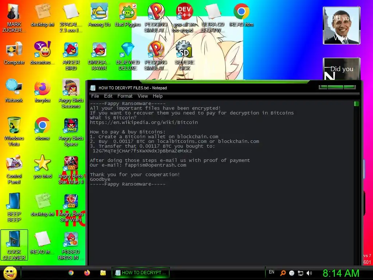Click the Notepad title bar document icon
373x280 pixels.
tap(93, 88)
